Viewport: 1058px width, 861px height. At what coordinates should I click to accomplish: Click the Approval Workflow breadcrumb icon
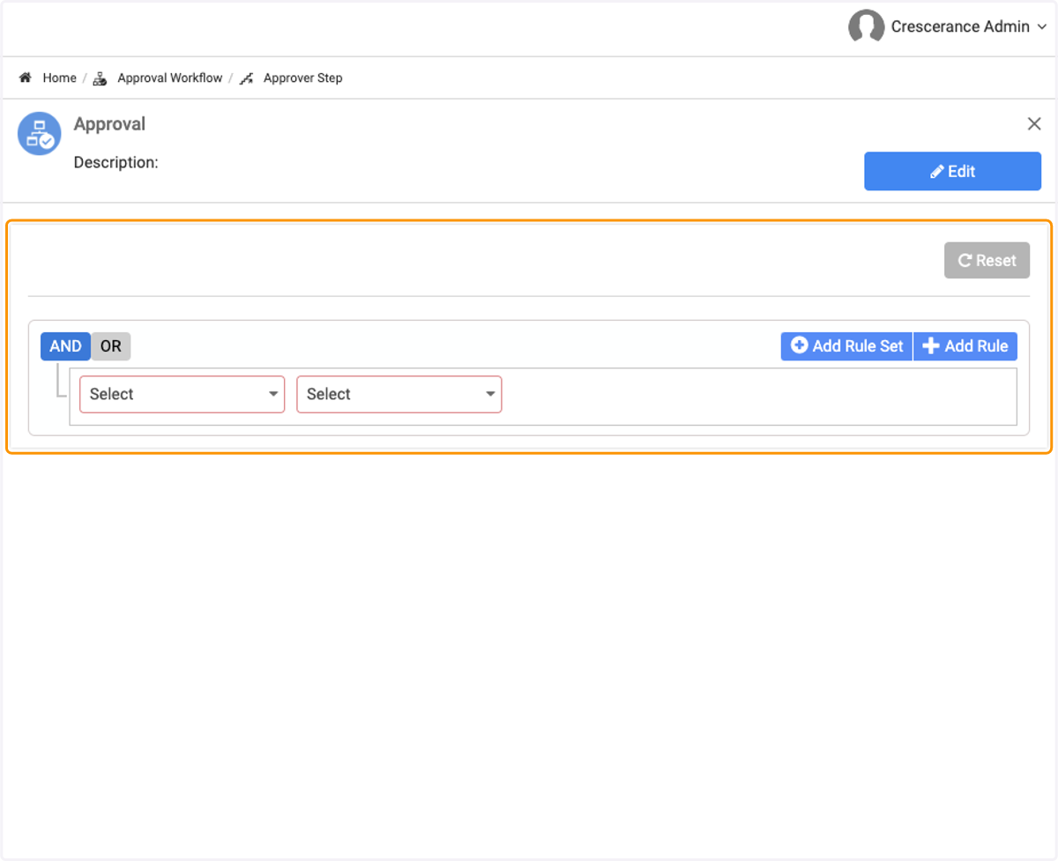tap(100, 78)
